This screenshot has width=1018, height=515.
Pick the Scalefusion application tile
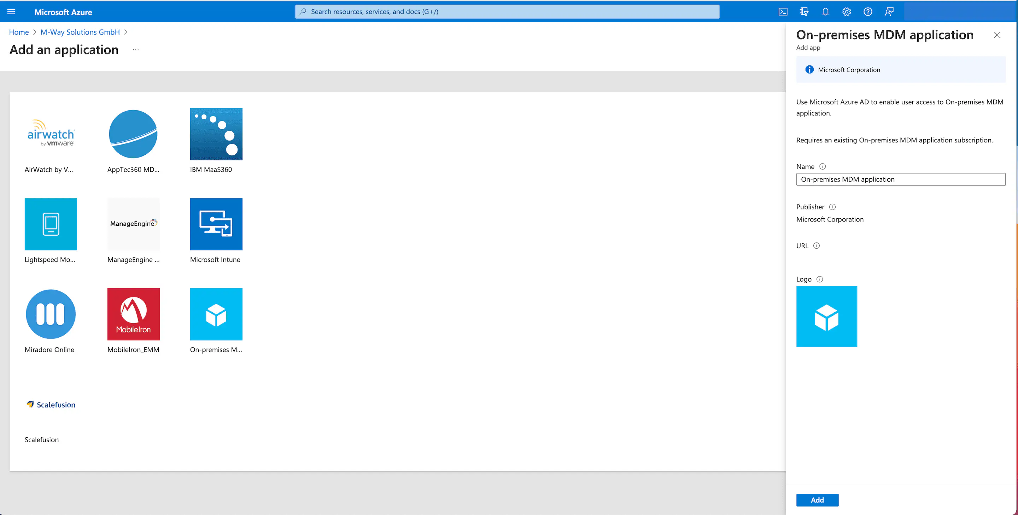pyautogui.click(x=51, y=404)
